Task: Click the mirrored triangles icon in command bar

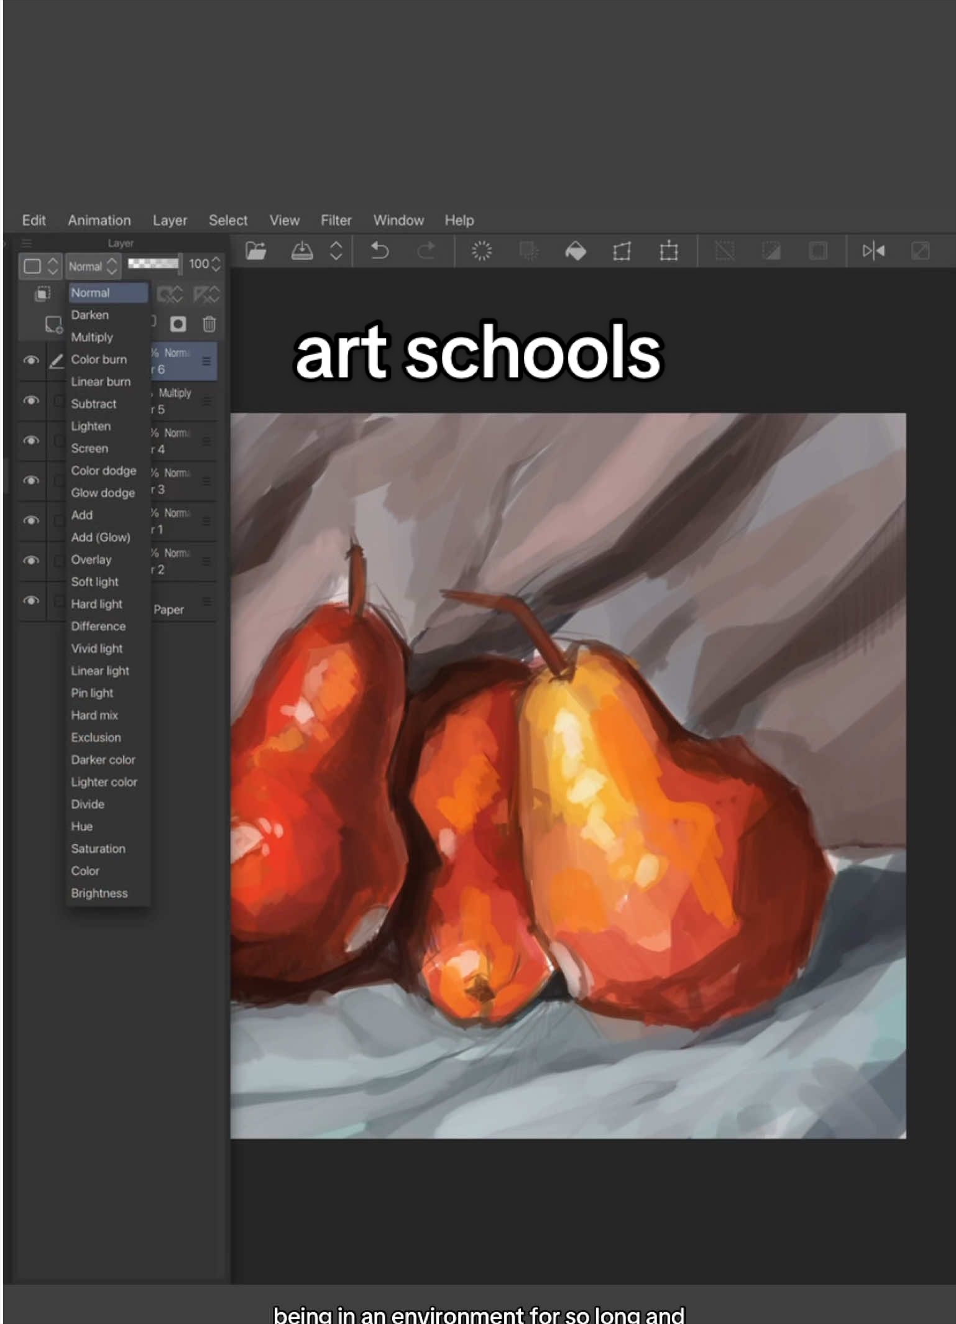Action: [x=873, y=251]
